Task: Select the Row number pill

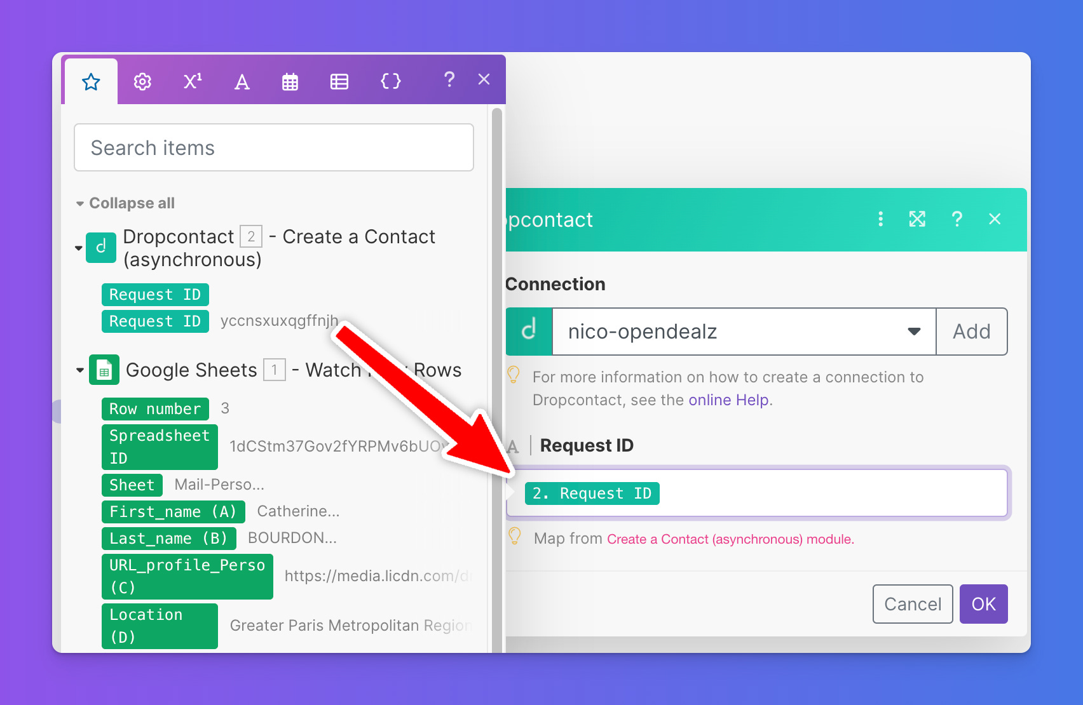Action: 155,409
